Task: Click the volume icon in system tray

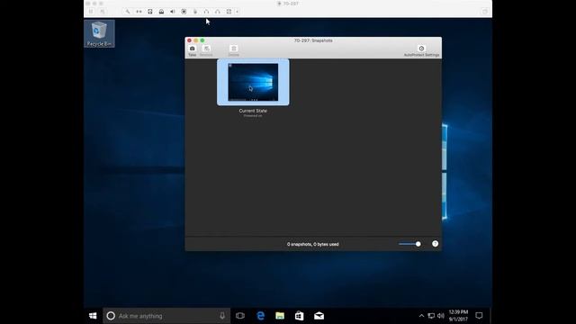Action: 441,316
